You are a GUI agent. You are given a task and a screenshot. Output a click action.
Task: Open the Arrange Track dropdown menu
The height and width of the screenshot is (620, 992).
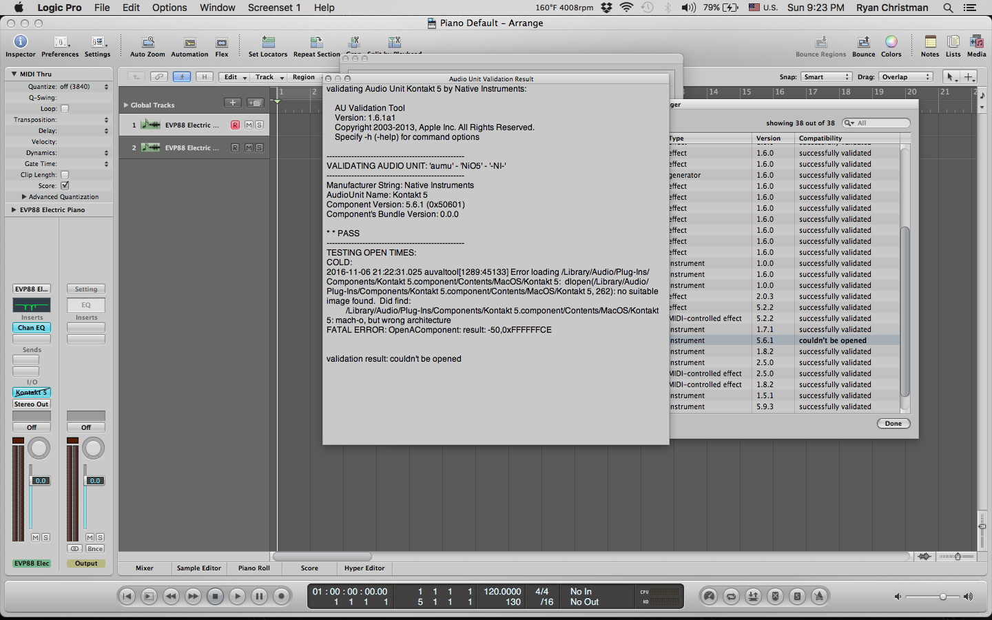point(269,77)
